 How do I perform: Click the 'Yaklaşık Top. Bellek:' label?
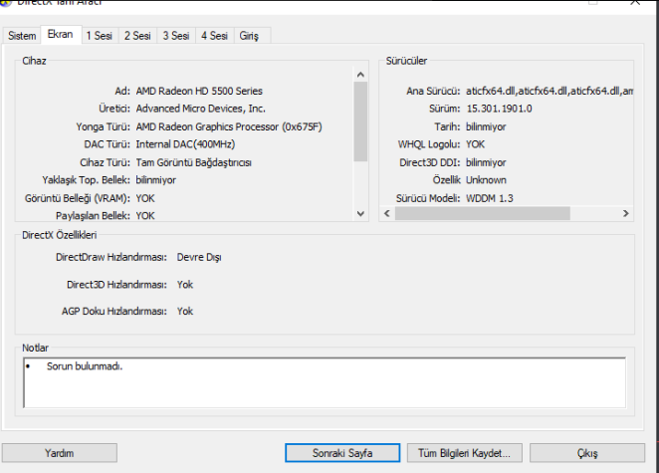point(87,180)
